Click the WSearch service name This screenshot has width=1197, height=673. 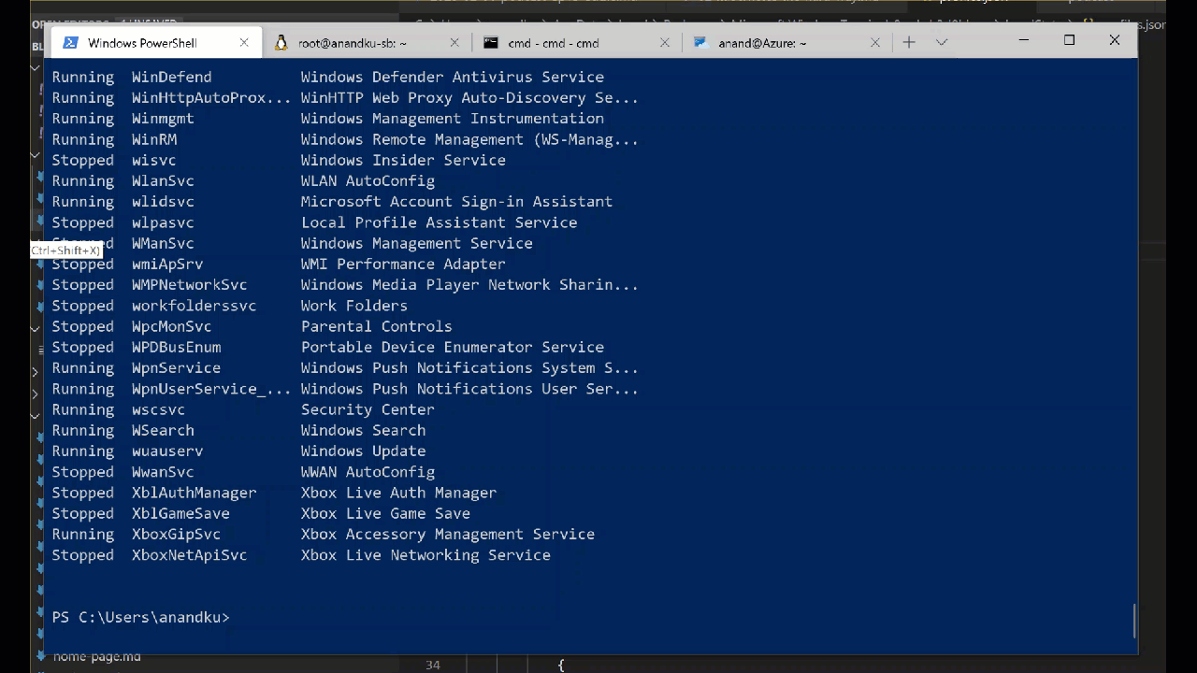click(x=163, y=431)
